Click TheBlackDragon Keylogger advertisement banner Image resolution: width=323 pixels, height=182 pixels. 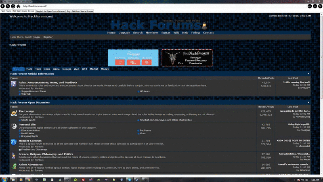click(x=187, y=58)
